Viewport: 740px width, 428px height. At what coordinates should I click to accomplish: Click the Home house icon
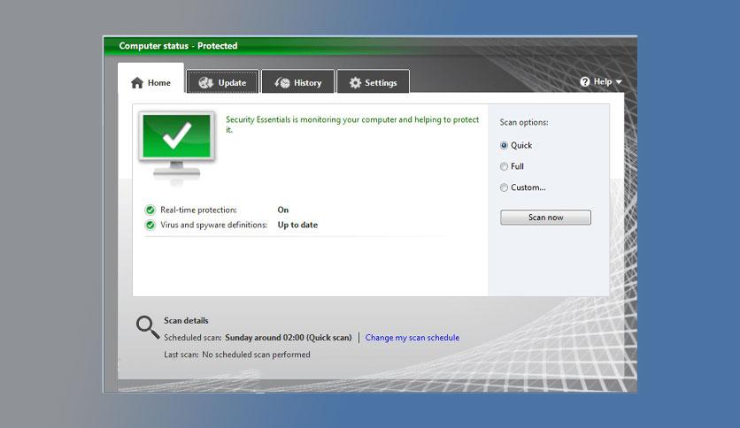click(137, 83)
